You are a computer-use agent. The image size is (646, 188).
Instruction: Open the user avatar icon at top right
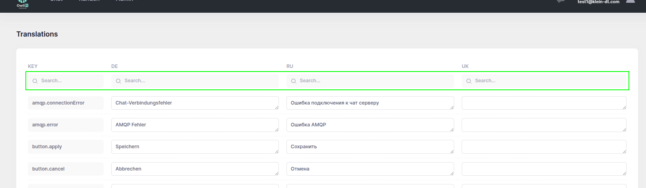coord(630,2)
